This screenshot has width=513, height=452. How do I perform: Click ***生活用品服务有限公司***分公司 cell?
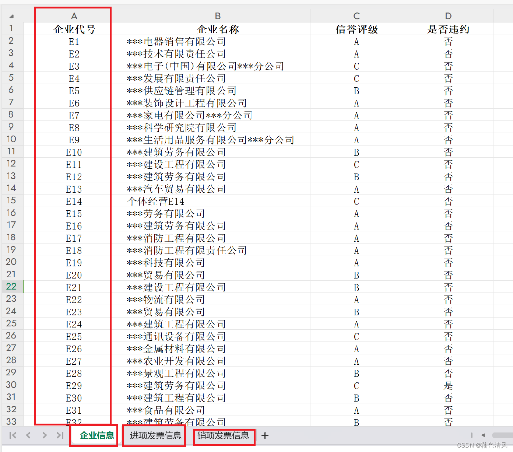(x=218, y=140)
